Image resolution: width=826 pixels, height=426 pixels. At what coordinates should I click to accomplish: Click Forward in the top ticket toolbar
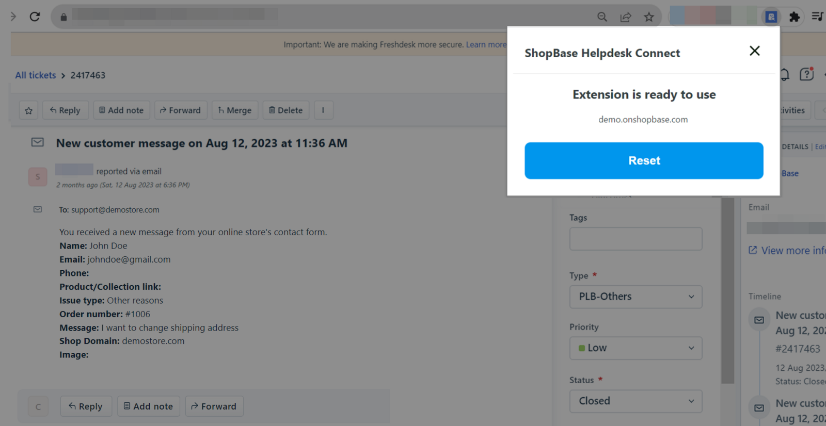click(x=181, y=110)
